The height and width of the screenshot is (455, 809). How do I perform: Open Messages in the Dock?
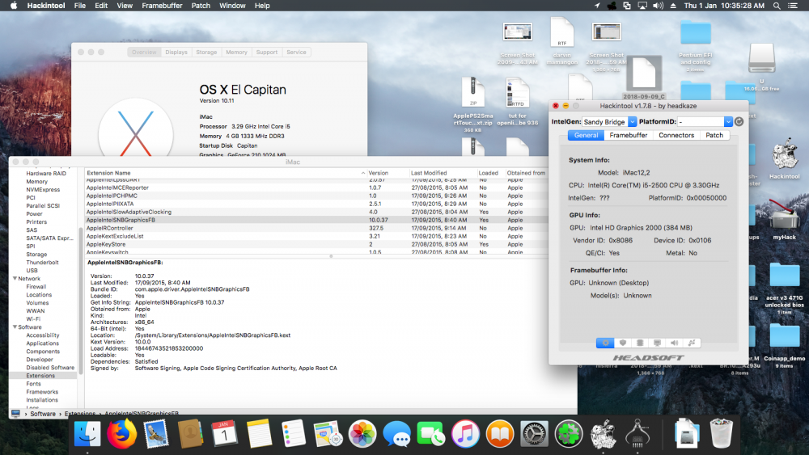pyautogui.click(x=396, y=434)
